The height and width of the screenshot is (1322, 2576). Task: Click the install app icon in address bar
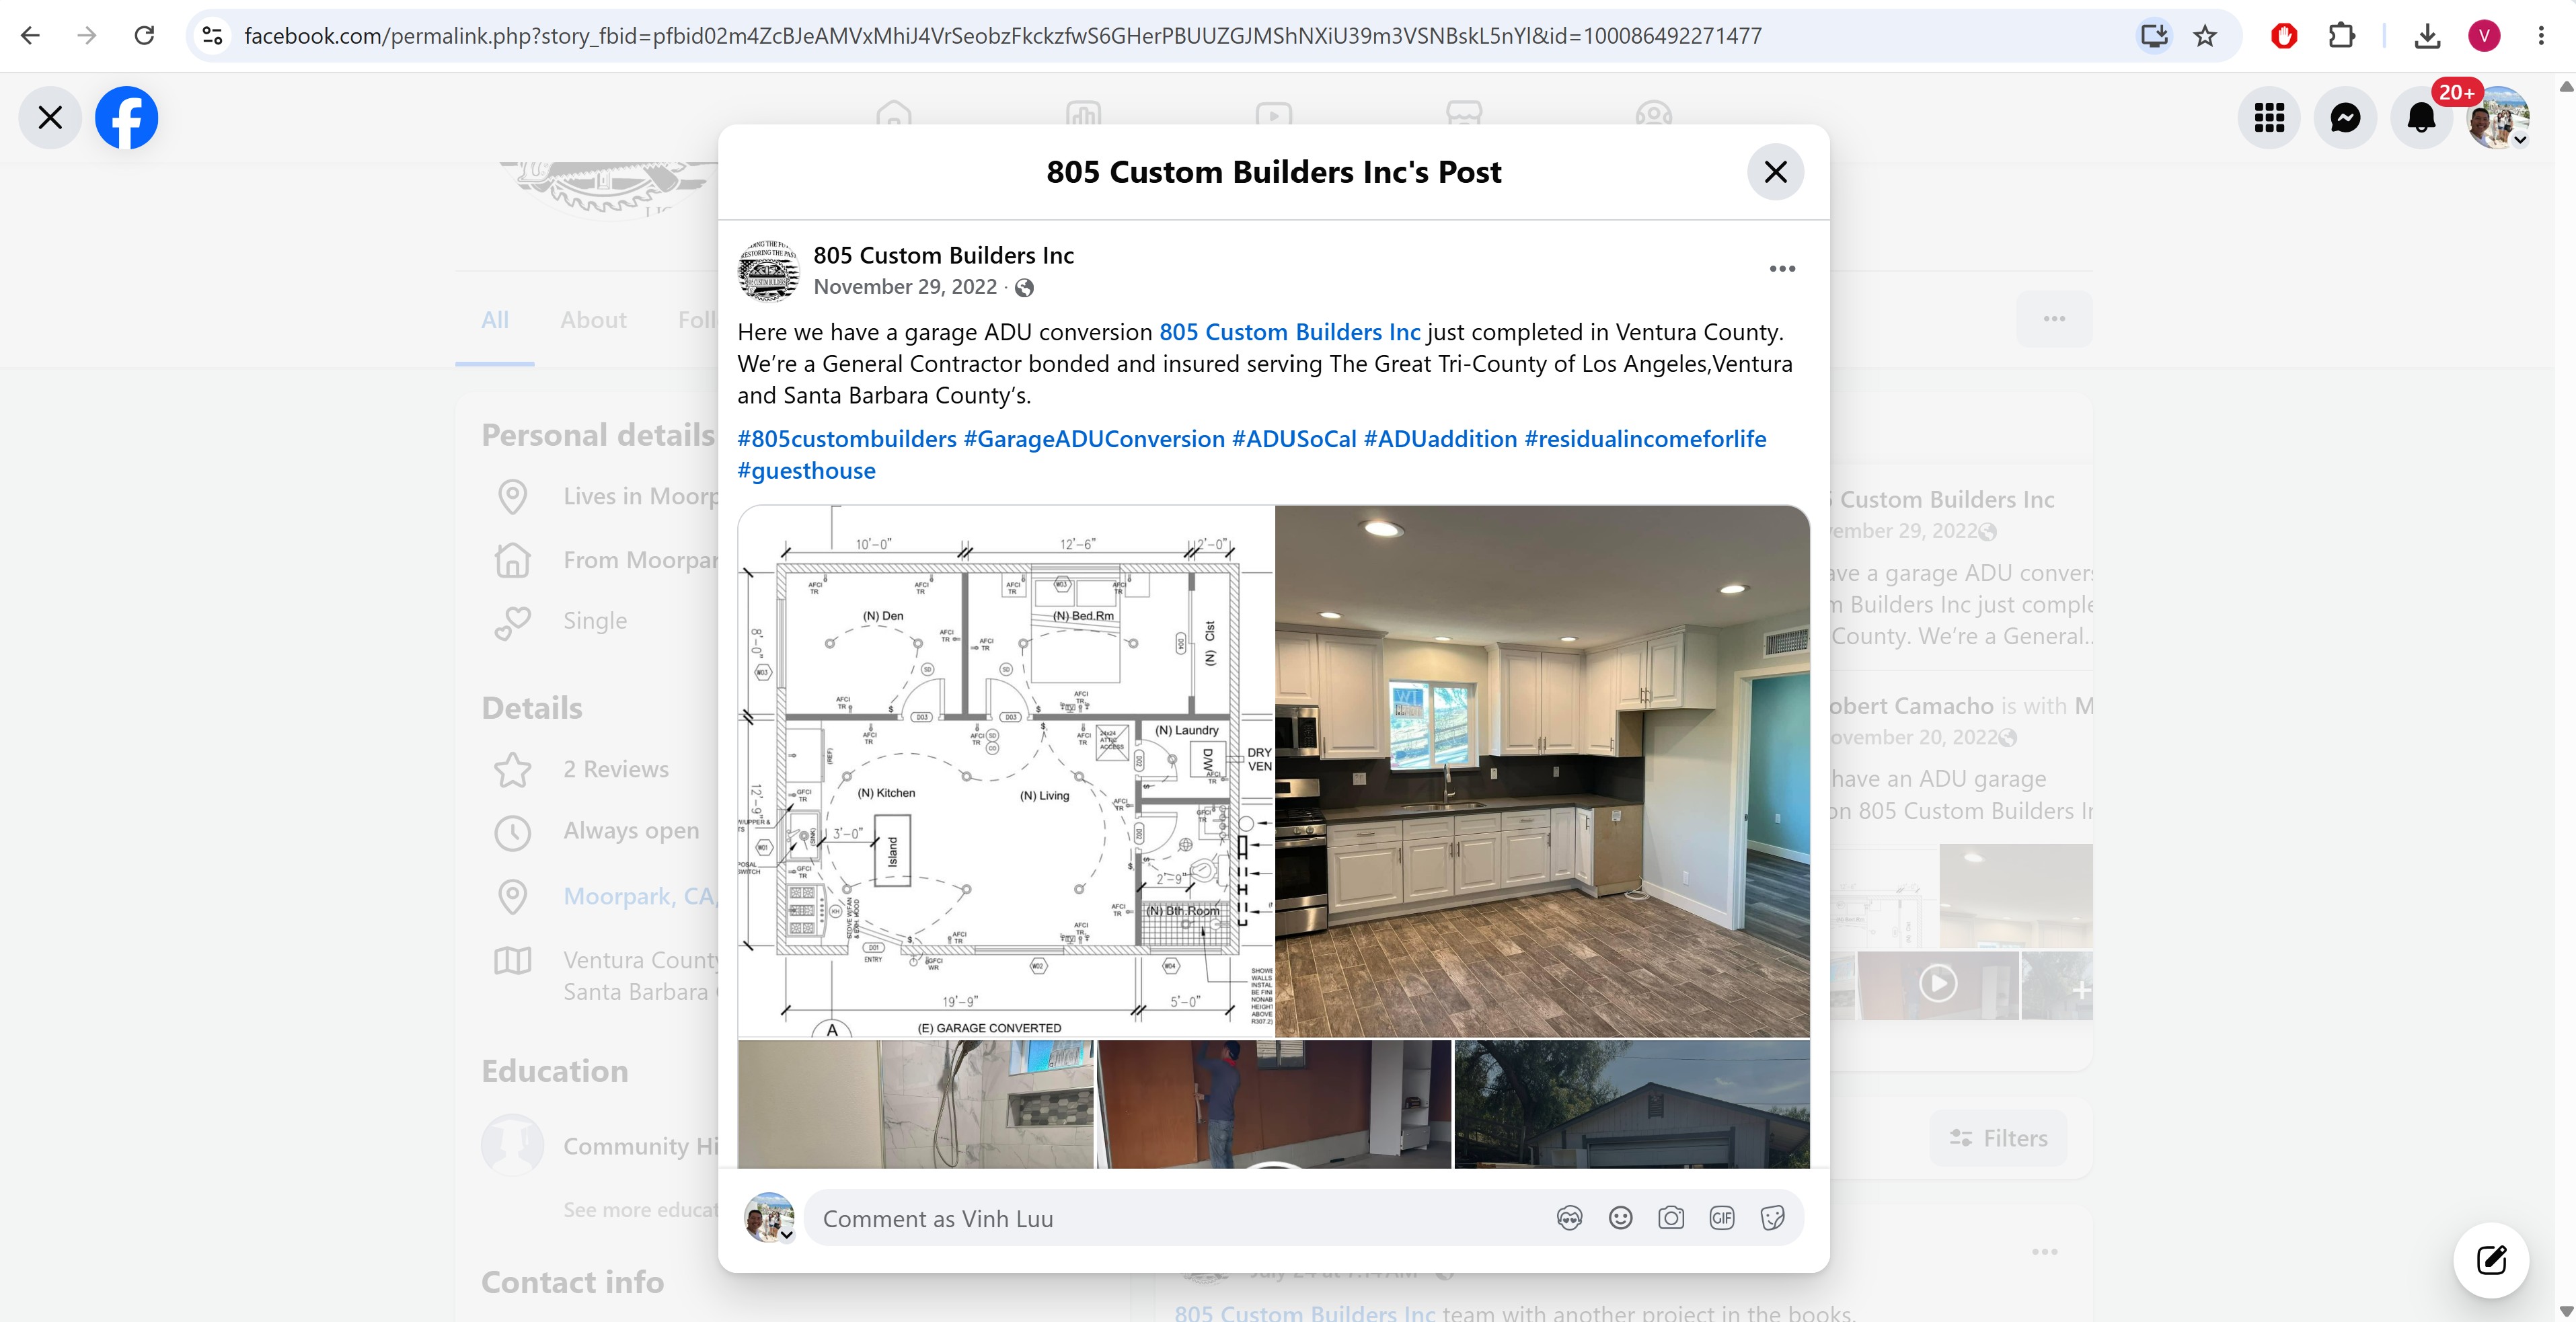coord(2154,36)
